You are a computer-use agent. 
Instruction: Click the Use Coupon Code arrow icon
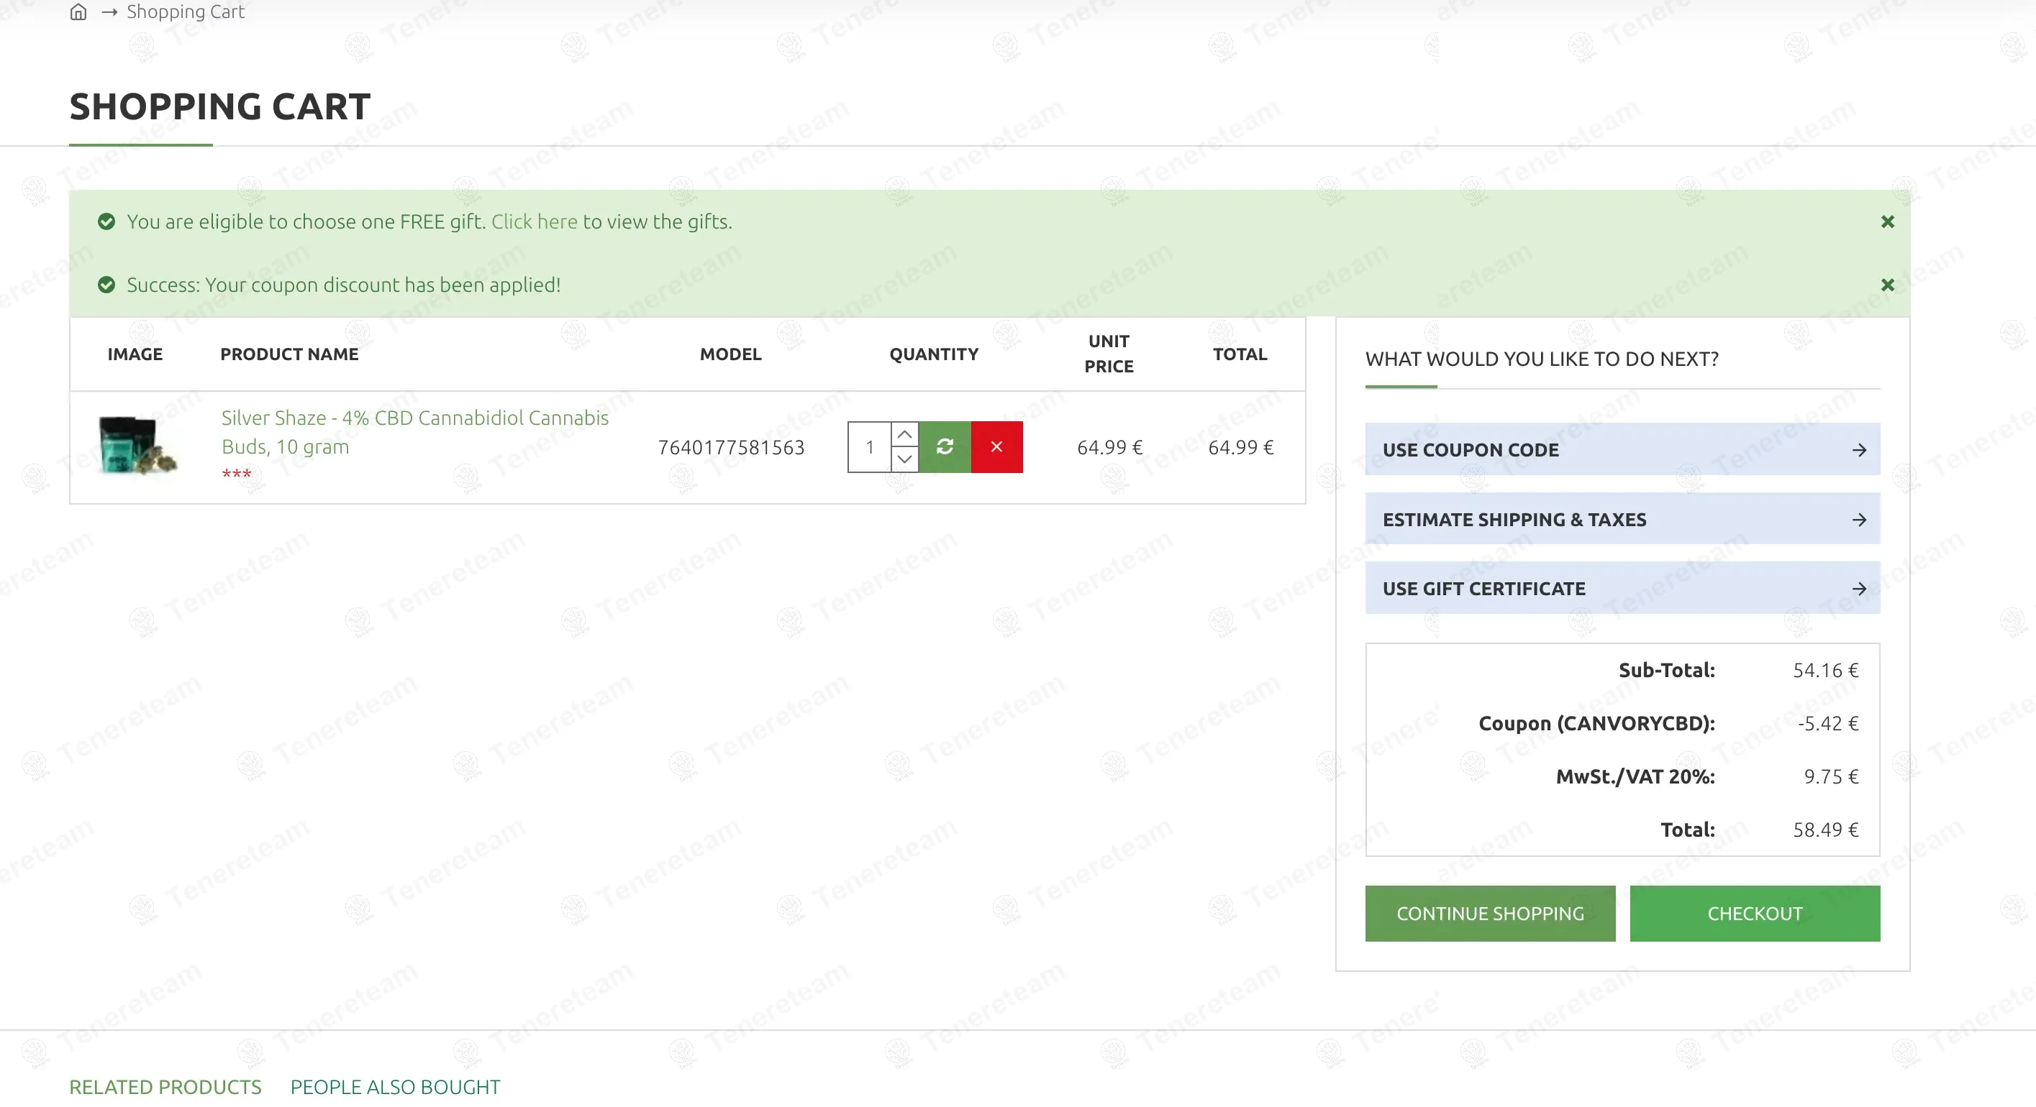[x=1859, y=449]
